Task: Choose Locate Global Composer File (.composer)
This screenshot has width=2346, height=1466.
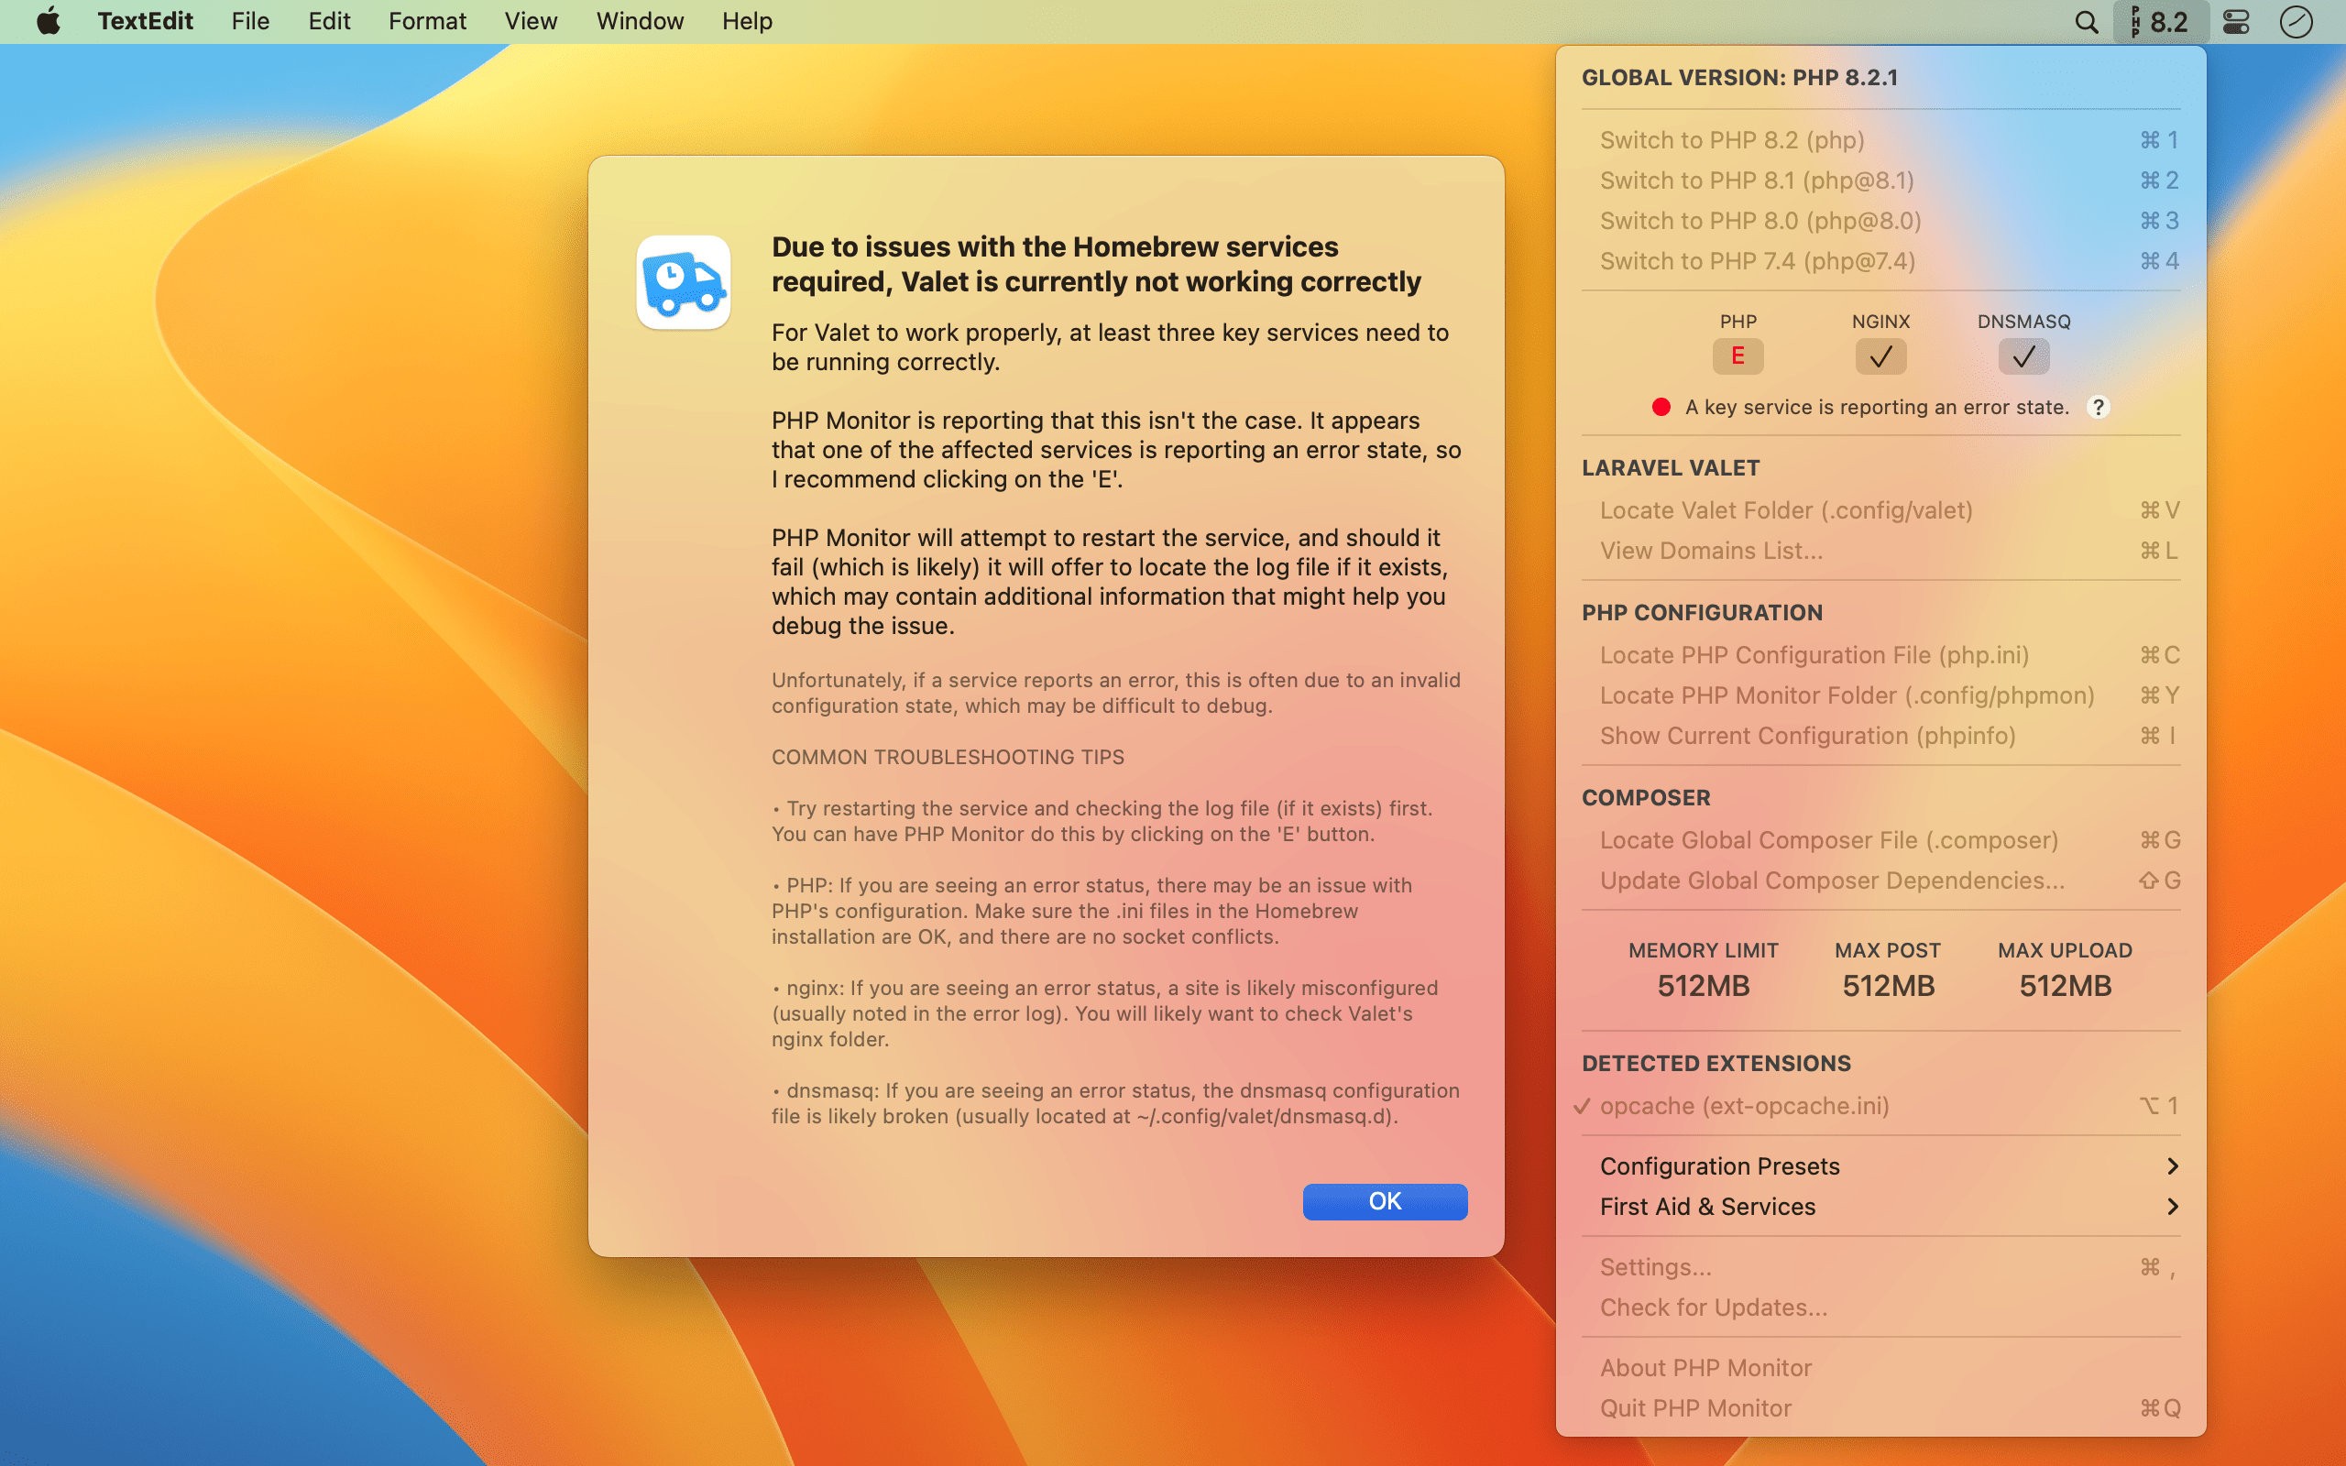Action: [1880, 839]
